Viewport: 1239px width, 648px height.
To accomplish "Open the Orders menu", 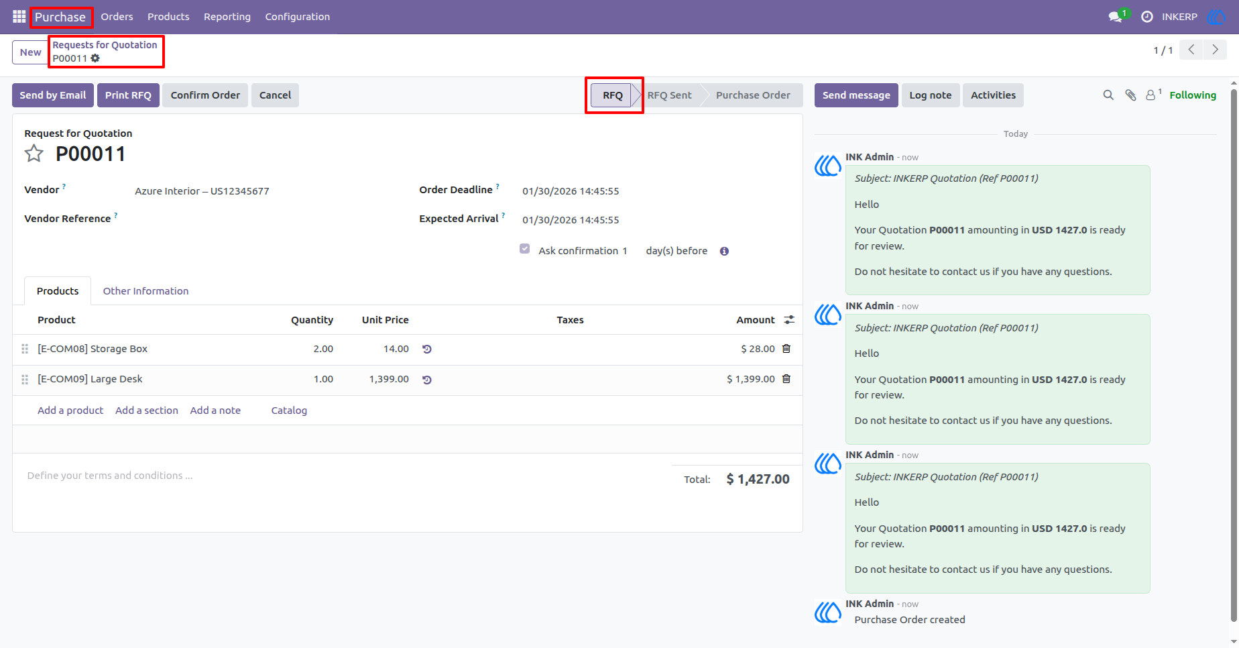I will pos(117,17).
